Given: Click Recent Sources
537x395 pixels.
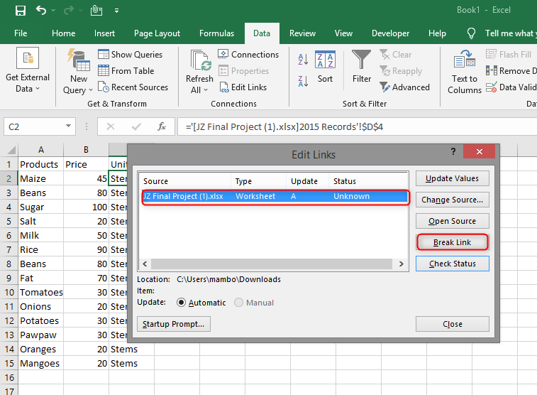Looking at the screenshot, I should pyautogui.click(x=133, y=87).
